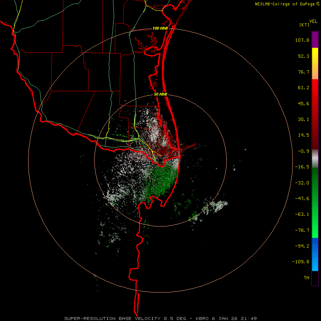321x321 pixels.
Task: Select the 107.8 value on velocity scale
Action: pyautogui.click(x=302, y=40)
